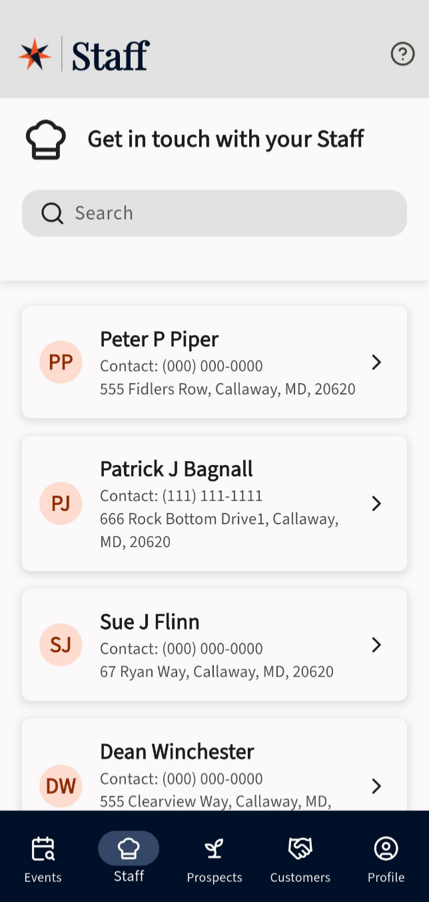Expand Sue J Flinn chevron arrow
Image resolution: width=429 pixels, height=902 pixels.
click(376, 645)
